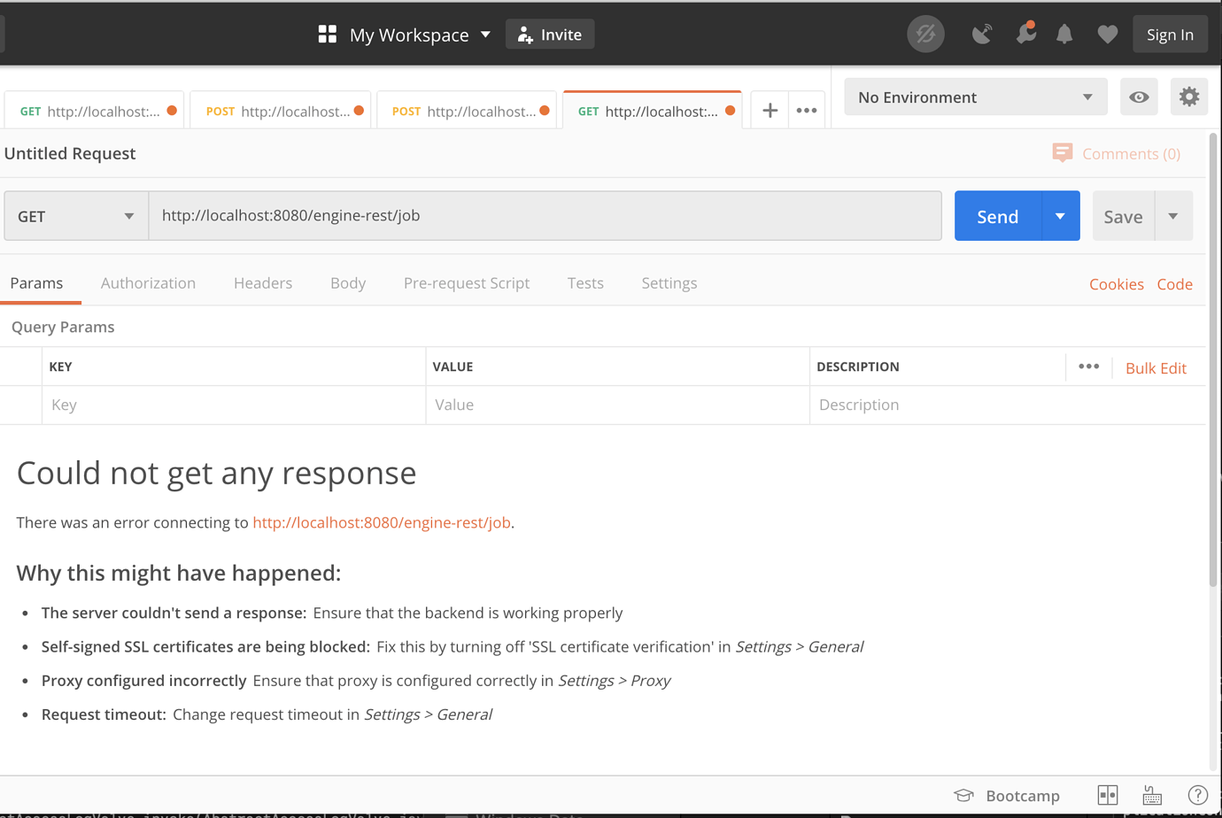Open the Bulk Edit link
The width and height of the screenshot is (1222, 818).
[1155, 368]
